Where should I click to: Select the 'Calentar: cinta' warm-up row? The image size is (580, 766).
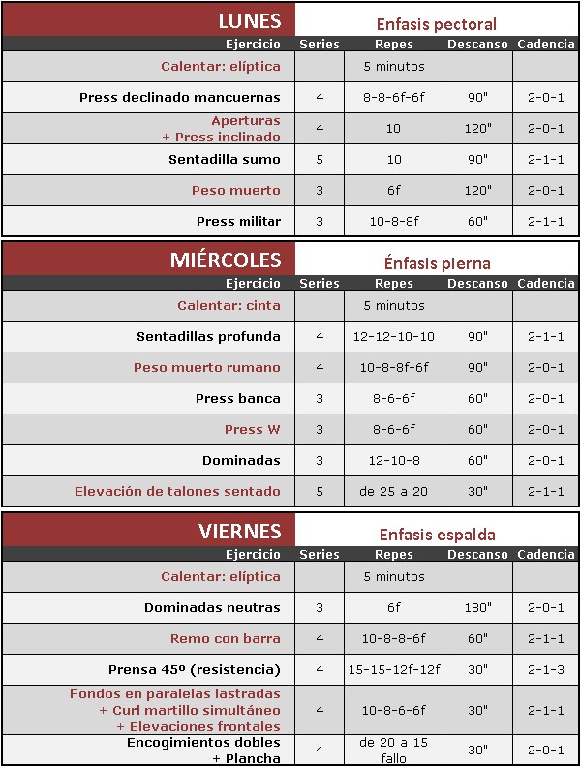click(290, 305)
